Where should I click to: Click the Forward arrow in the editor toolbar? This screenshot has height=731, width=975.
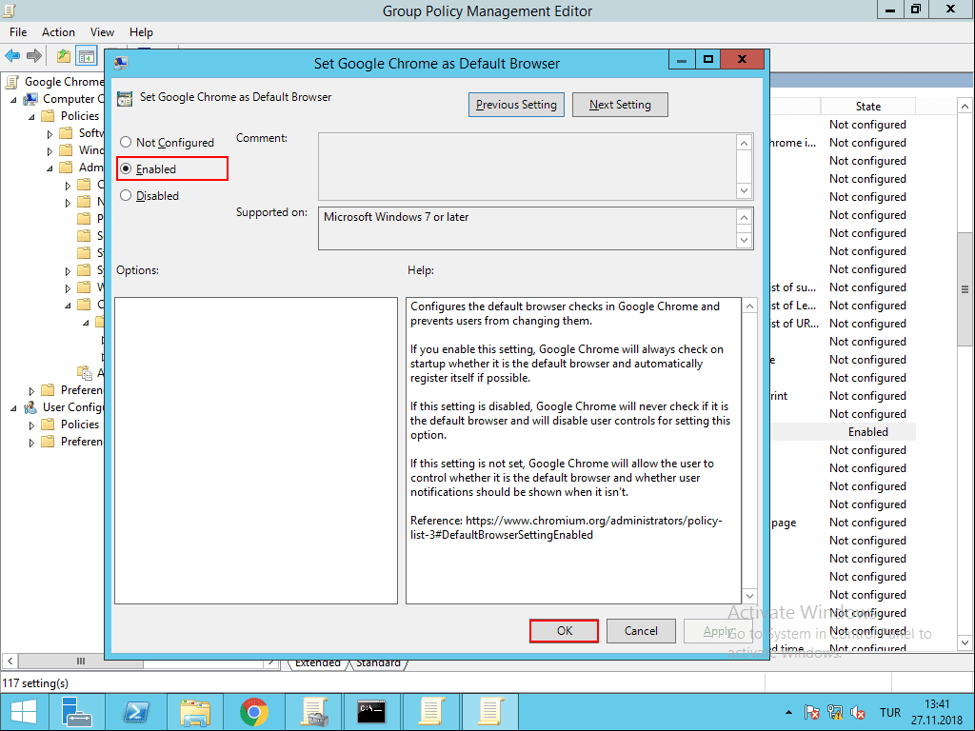34,56
